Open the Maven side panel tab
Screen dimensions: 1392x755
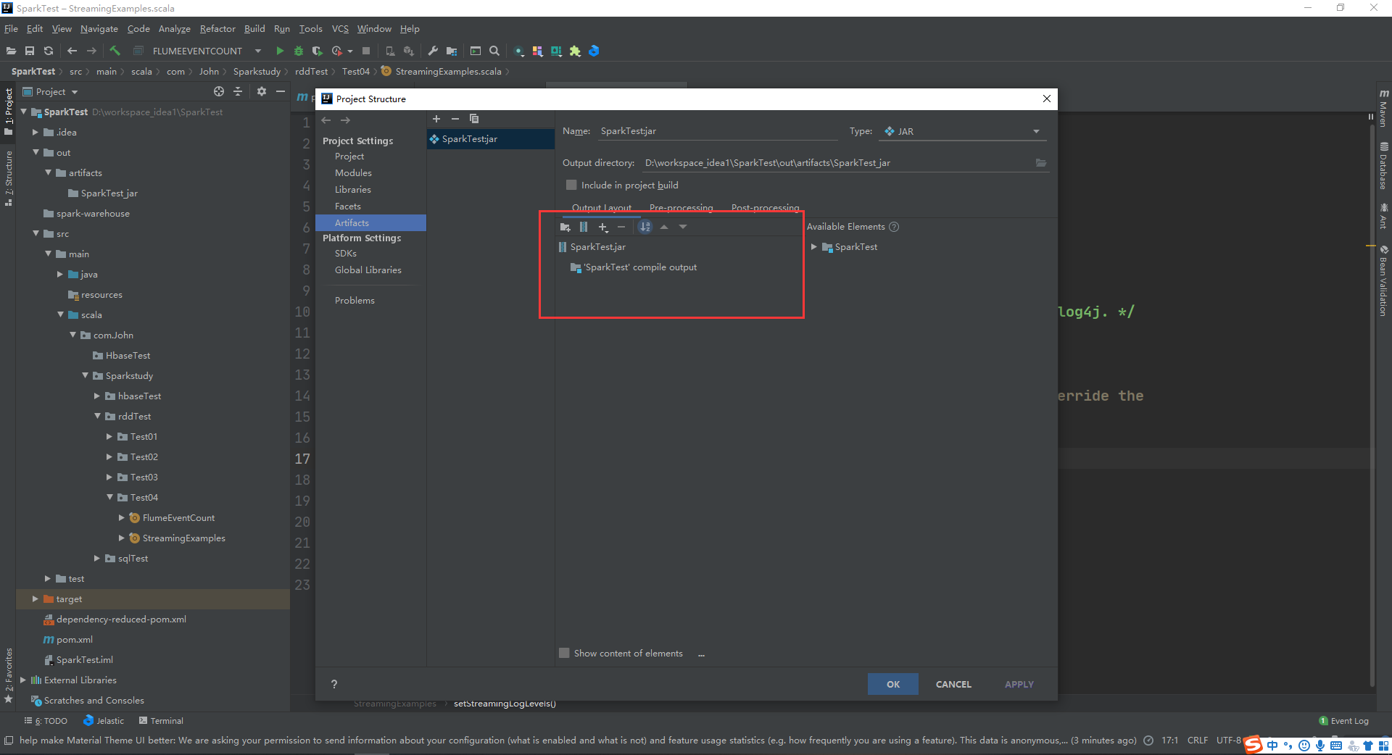point(1383,108)
